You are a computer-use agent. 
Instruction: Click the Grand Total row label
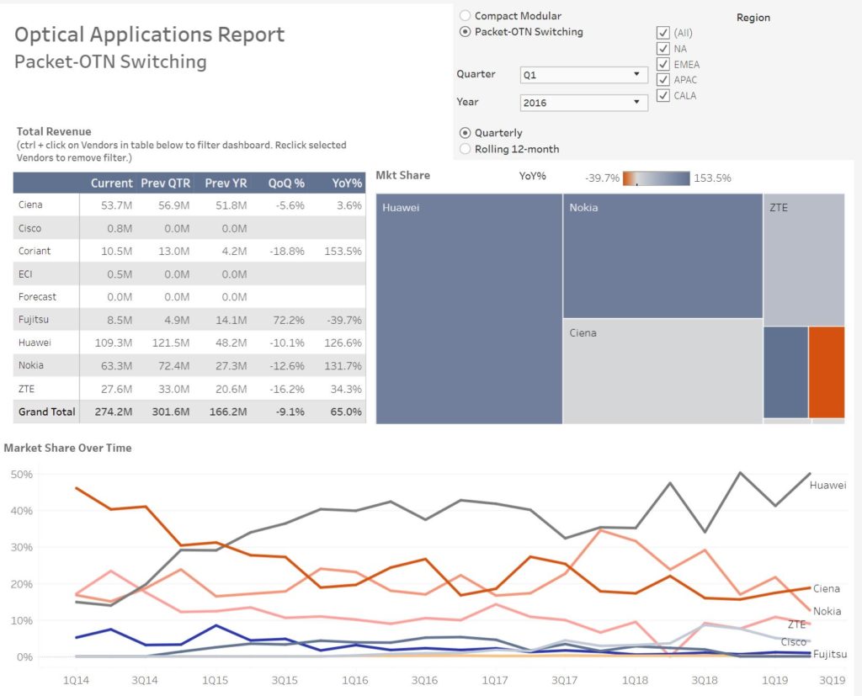click(x=47, y=412)
